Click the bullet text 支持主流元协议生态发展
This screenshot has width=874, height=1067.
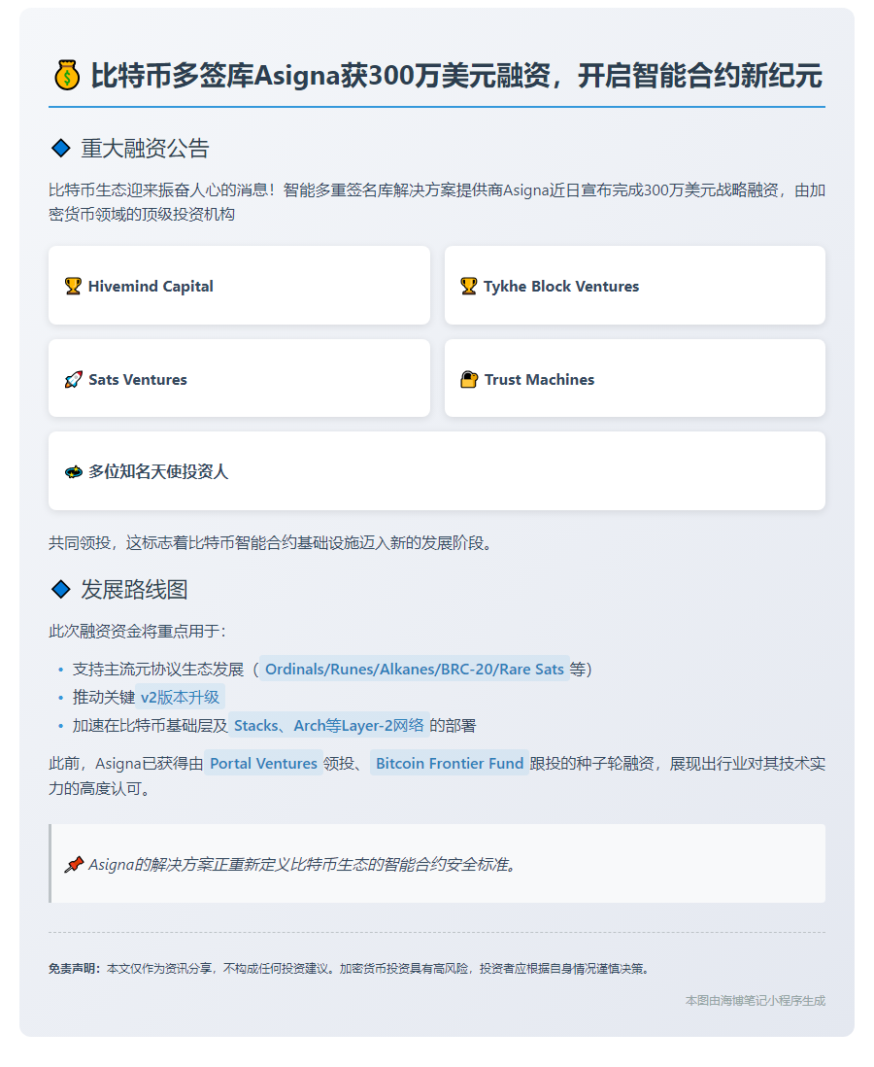pyautogui.click(x=157, y=670)
